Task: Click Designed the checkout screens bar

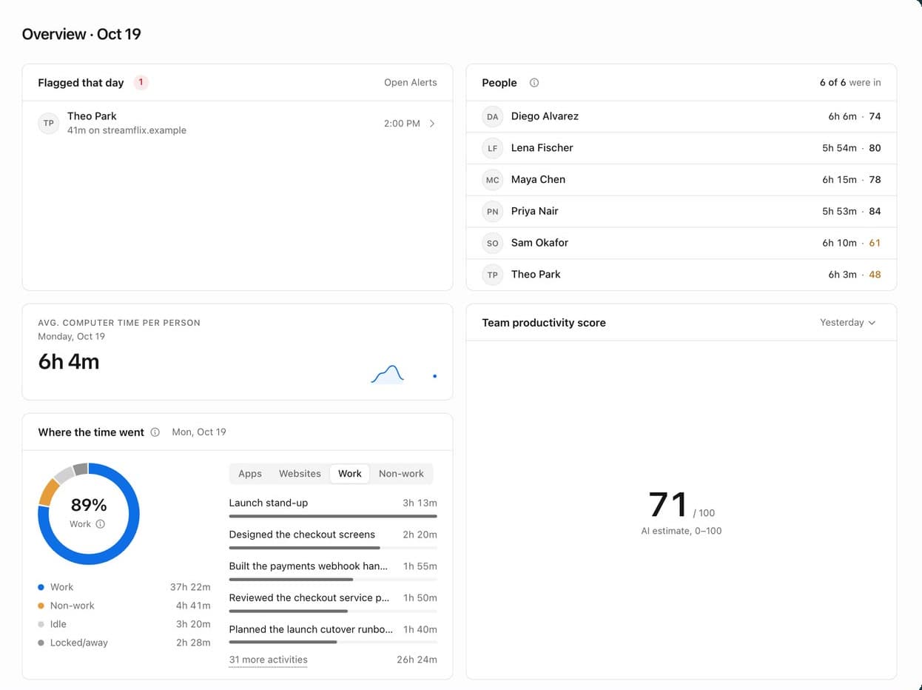Action: point(333,548)
